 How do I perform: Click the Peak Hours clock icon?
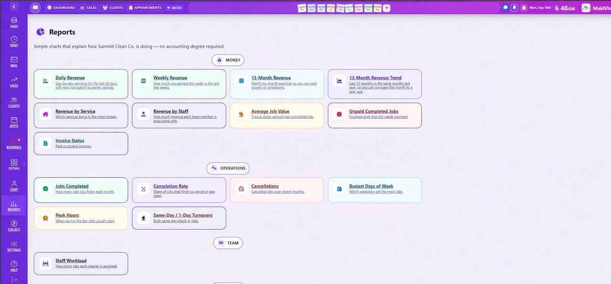click(45, 218)
